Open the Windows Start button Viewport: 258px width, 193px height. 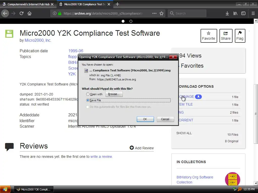click(5, 189)
